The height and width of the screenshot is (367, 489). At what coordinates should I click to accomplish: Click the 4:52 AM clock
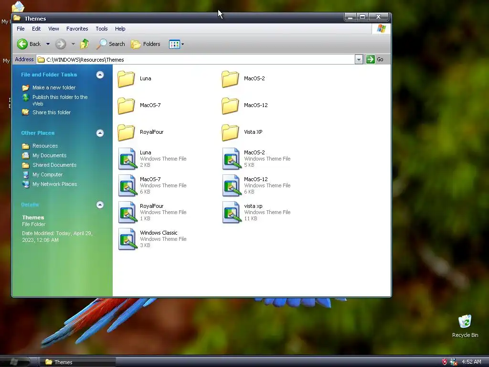[471, 362]
